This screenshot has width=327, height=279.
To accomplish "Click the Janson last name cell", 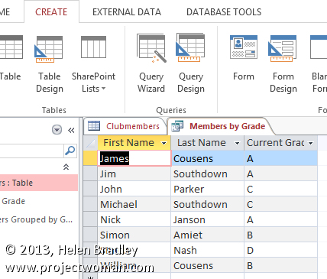I will point(208,219).
